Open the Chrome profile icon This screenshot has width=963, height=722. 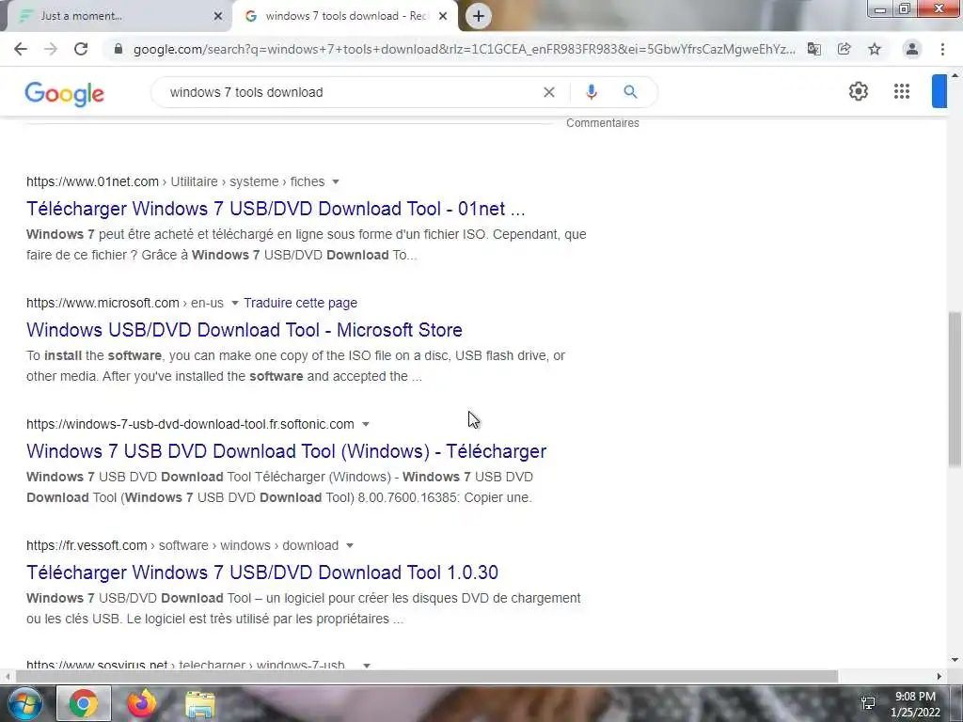[x=912, y=49]
